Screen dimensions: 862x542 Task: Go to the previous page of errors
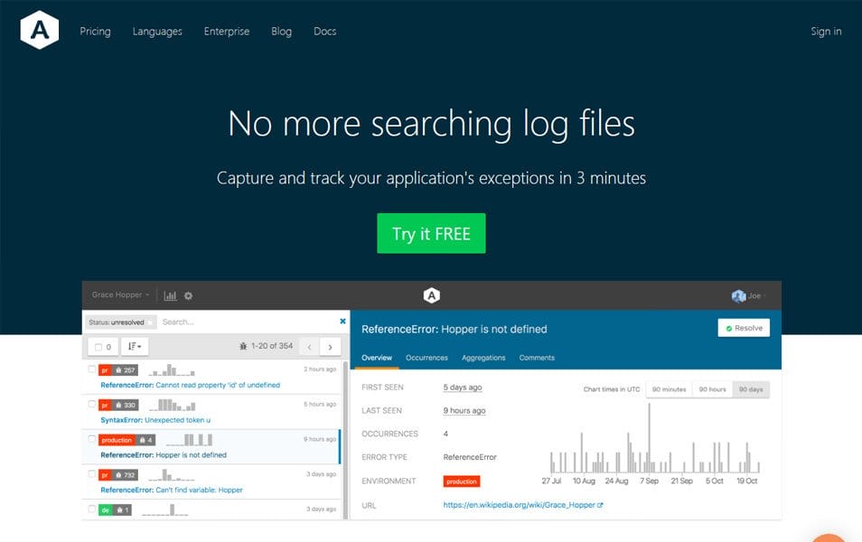(310, 347)
